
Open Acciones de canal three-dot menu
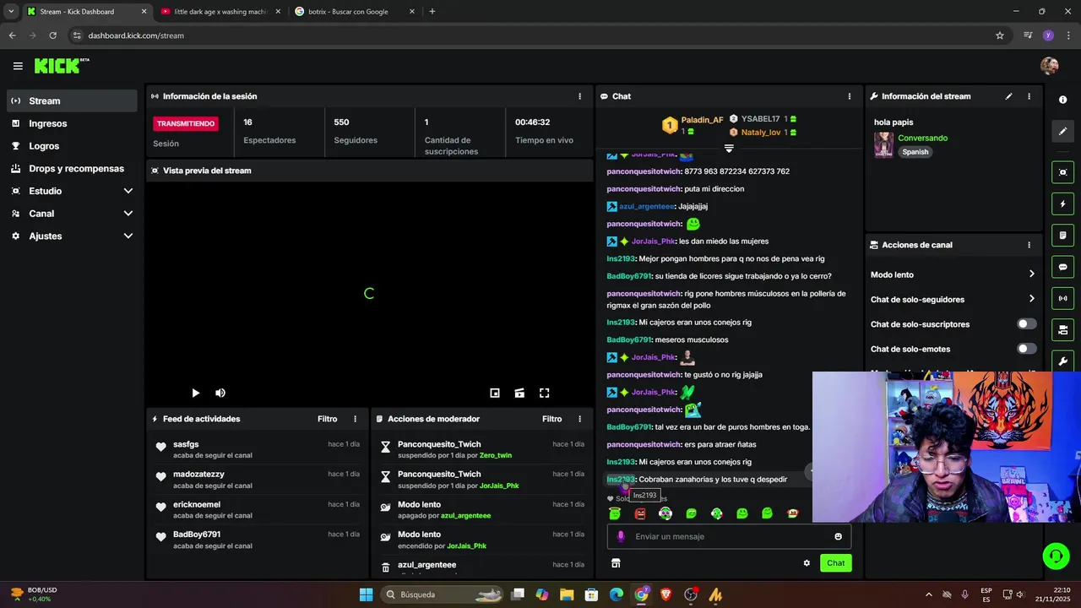[x=1029, y=245]
